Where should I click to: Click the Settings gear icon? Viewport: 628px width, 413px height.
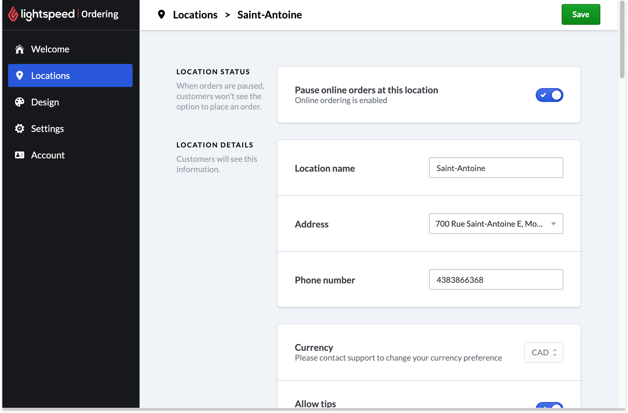tap(19, 128)
